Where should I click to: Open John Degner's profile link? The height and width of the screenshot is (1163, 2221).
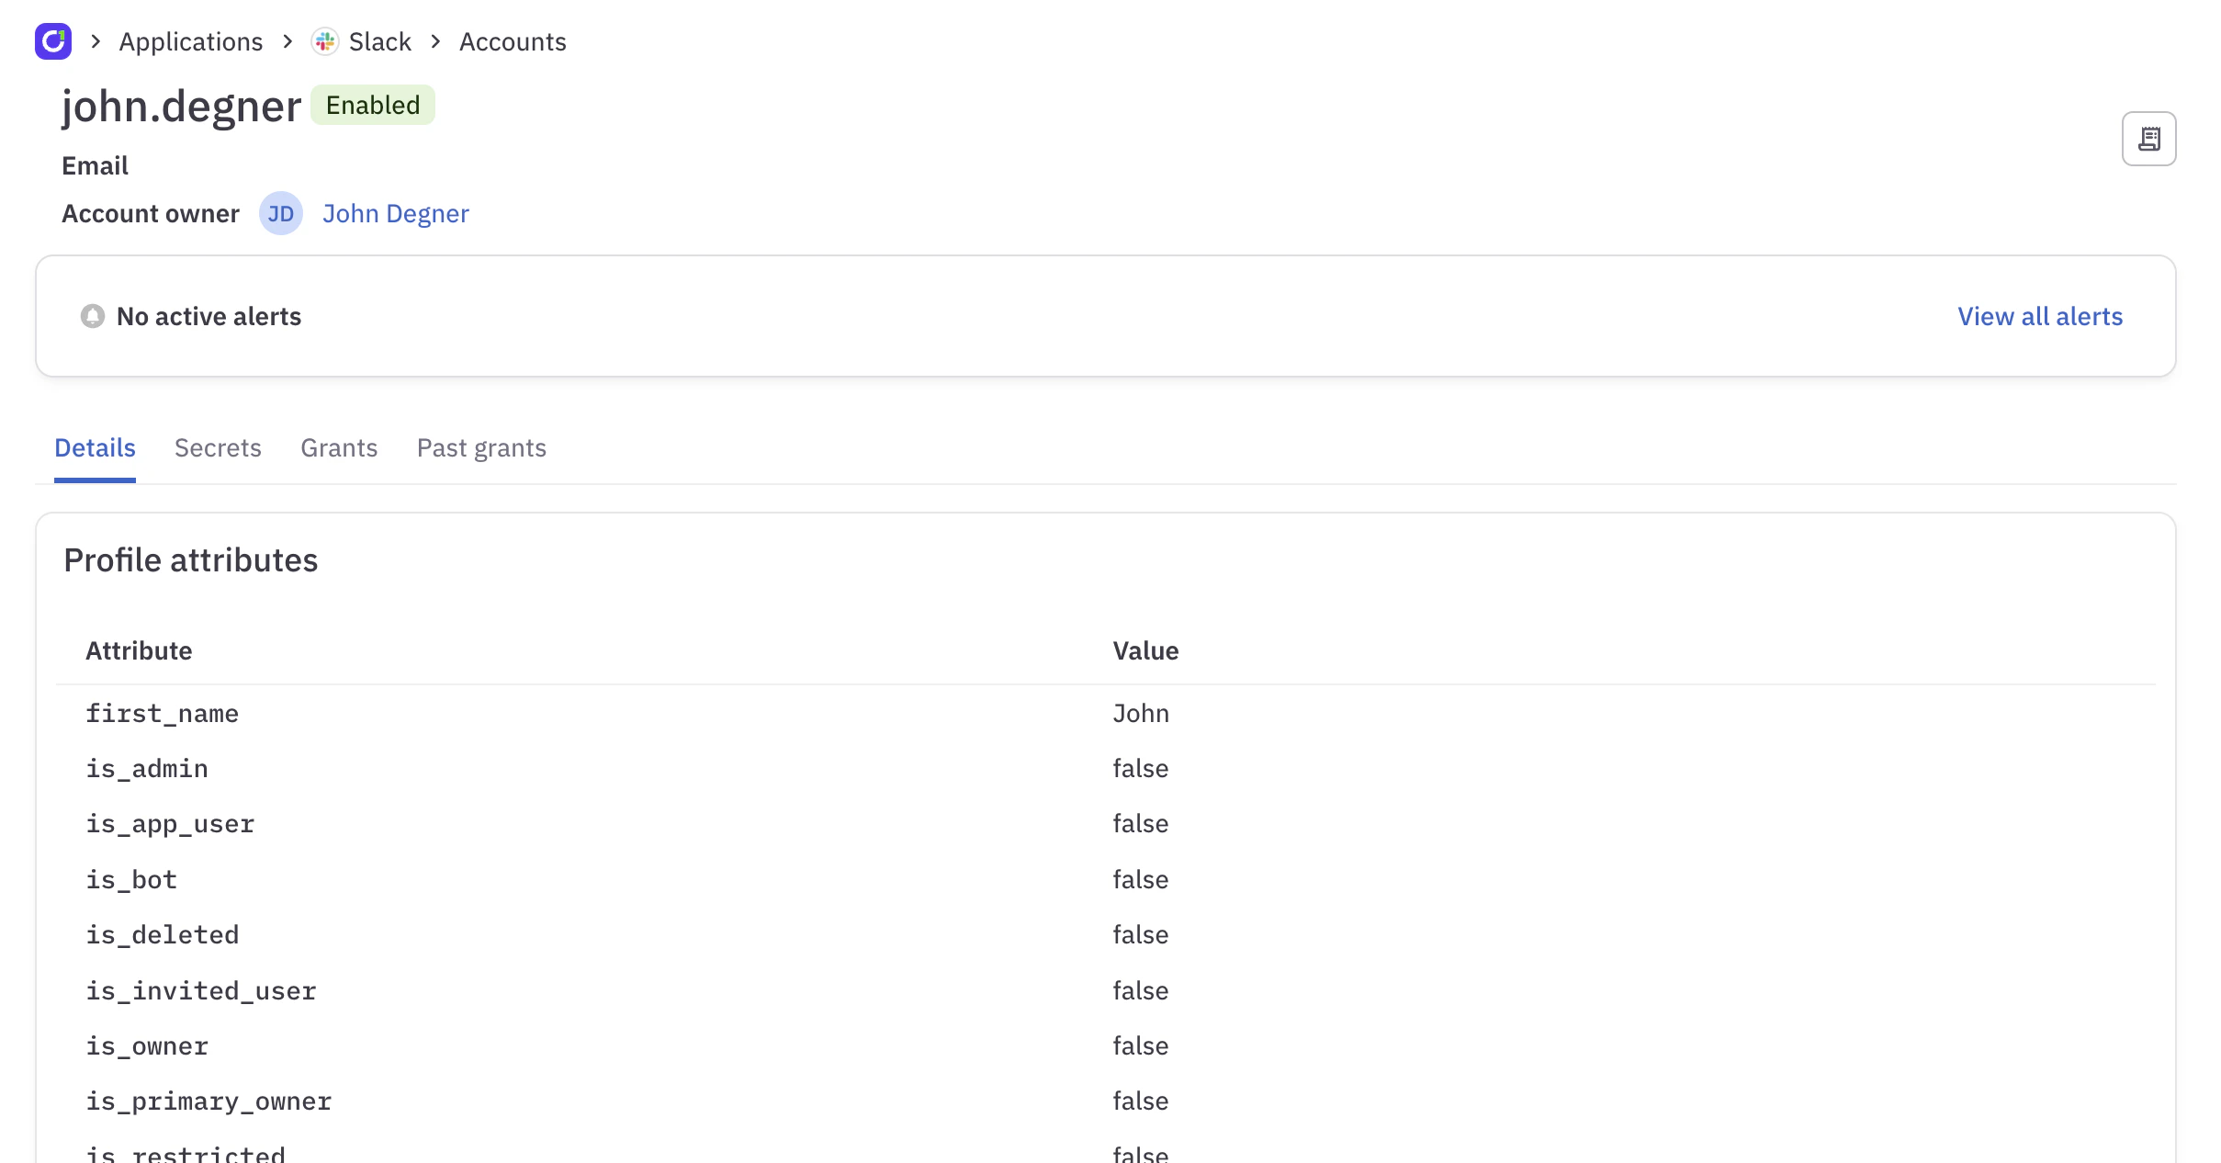[395, 213]
